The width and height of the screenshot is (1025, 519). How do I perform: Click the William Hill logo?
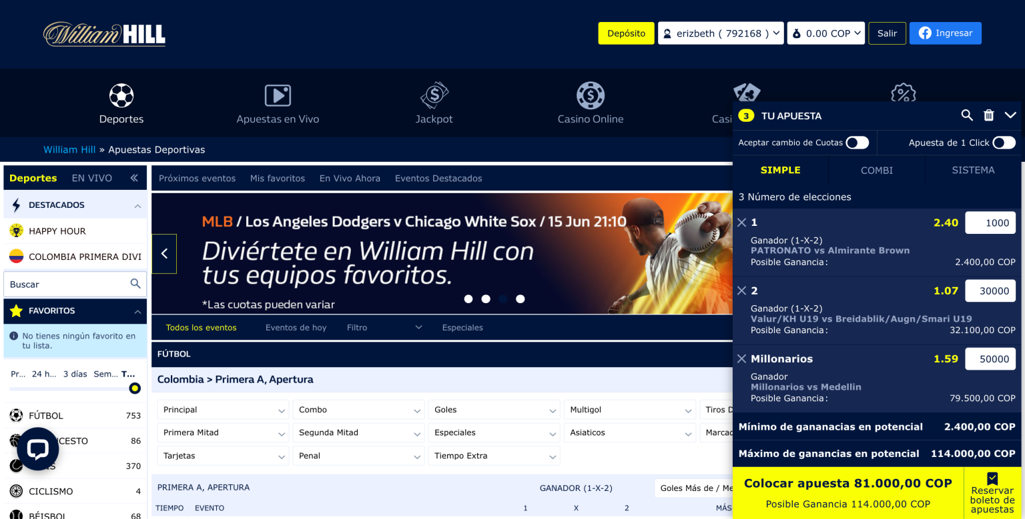[104, 34]
